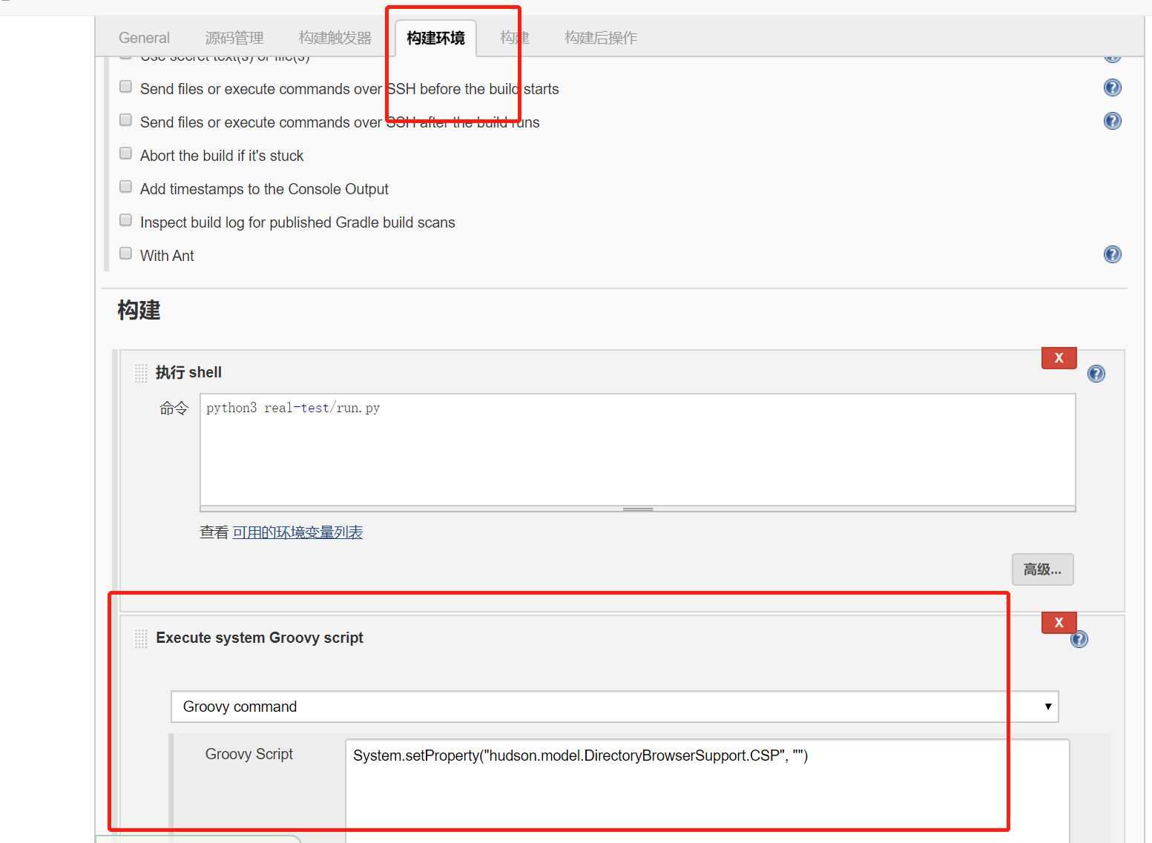Grab the 执行 shell step drag handle

pos(141,373)
